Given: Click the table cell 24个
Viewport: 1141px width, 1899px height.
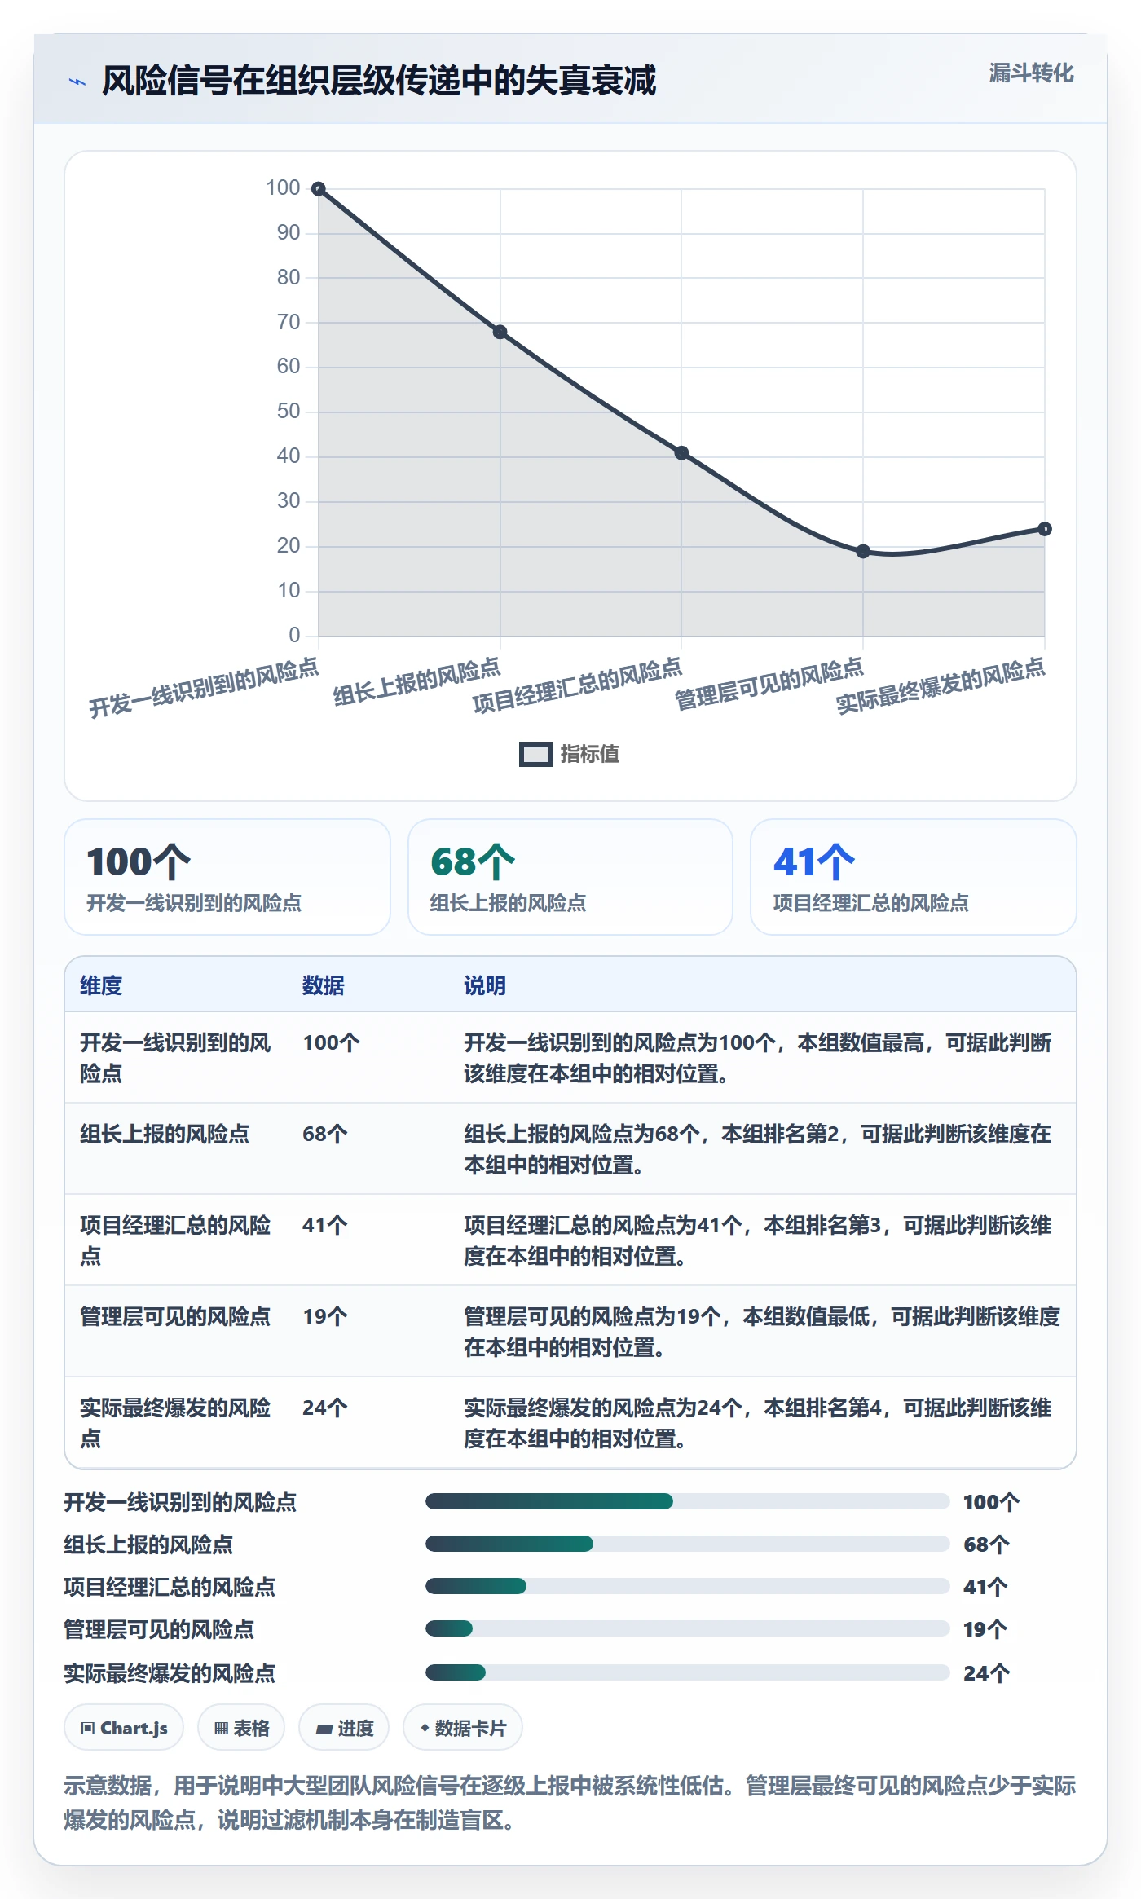Looking at the screenshot, I should [325, 1408].
